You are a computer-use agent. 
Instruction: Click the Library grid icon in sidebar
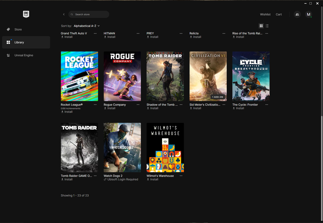point(8,42)
